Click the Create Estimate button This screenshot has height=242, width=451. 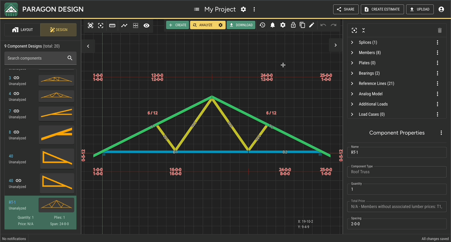[382, 9]
